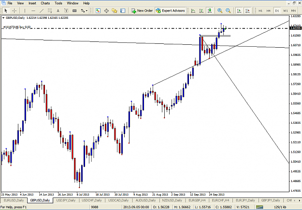Select the text 'A' annotation tool

(58, 11)
